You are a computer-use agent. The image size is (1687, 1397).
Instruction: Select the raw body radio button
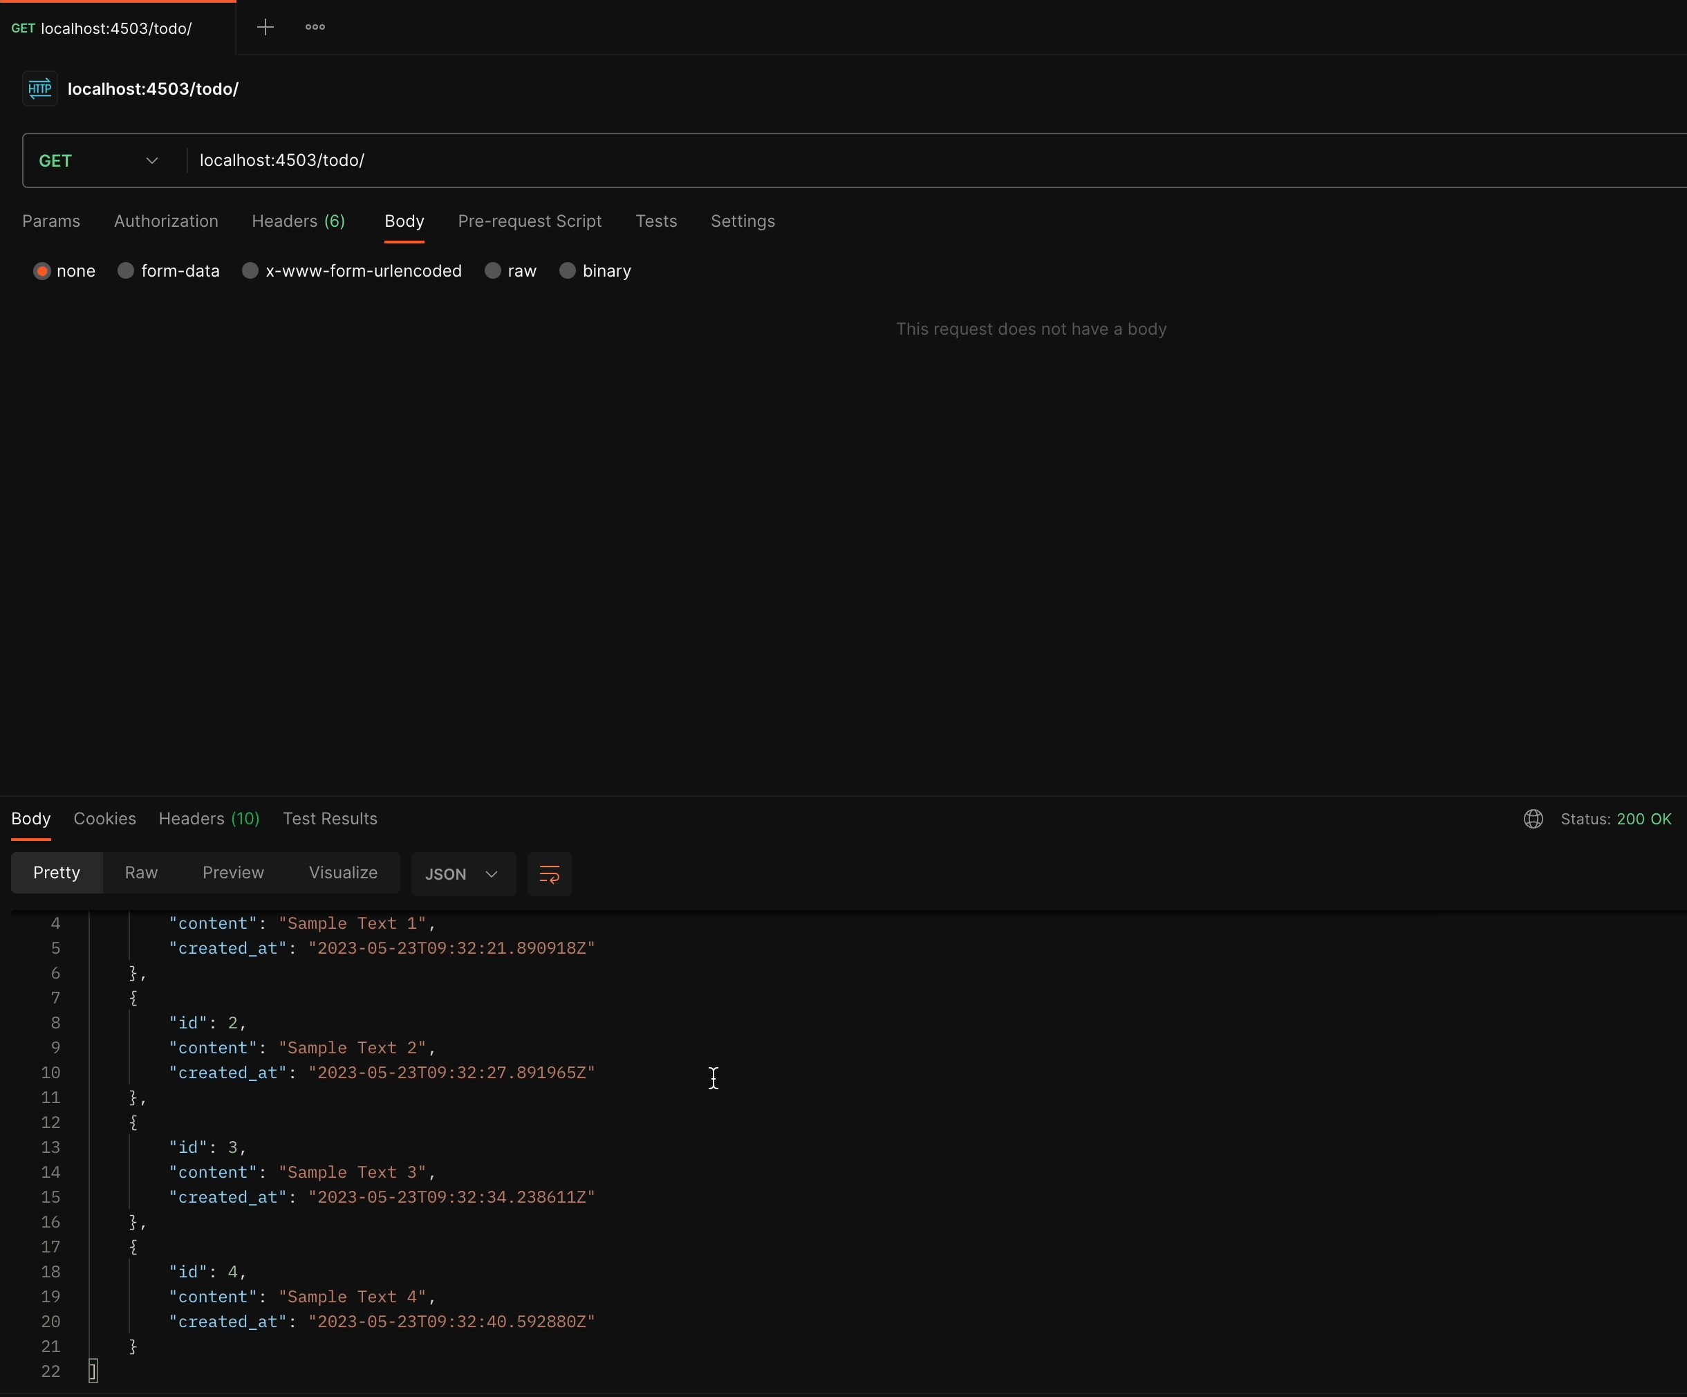click(493, 270)
